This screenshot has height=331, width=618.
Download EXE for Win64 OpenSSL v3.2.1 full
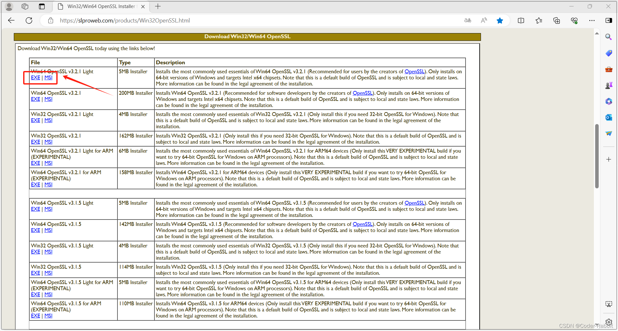point(35,99)
